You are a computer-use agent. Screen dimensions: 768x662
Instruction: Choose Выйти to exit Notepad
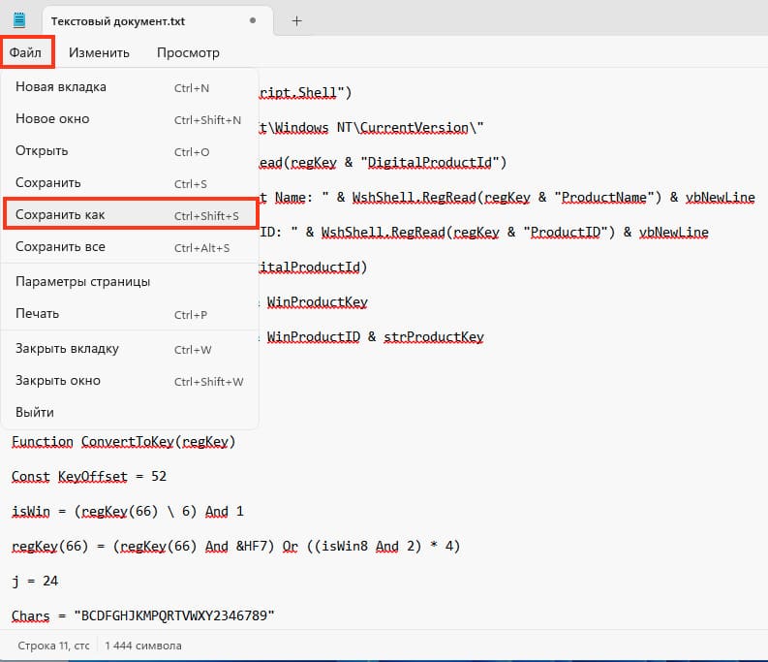click(35, 413)
